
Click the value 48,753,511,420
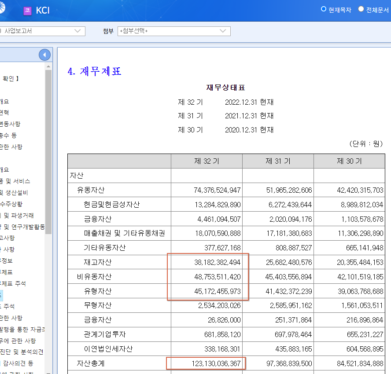[218, 277]
